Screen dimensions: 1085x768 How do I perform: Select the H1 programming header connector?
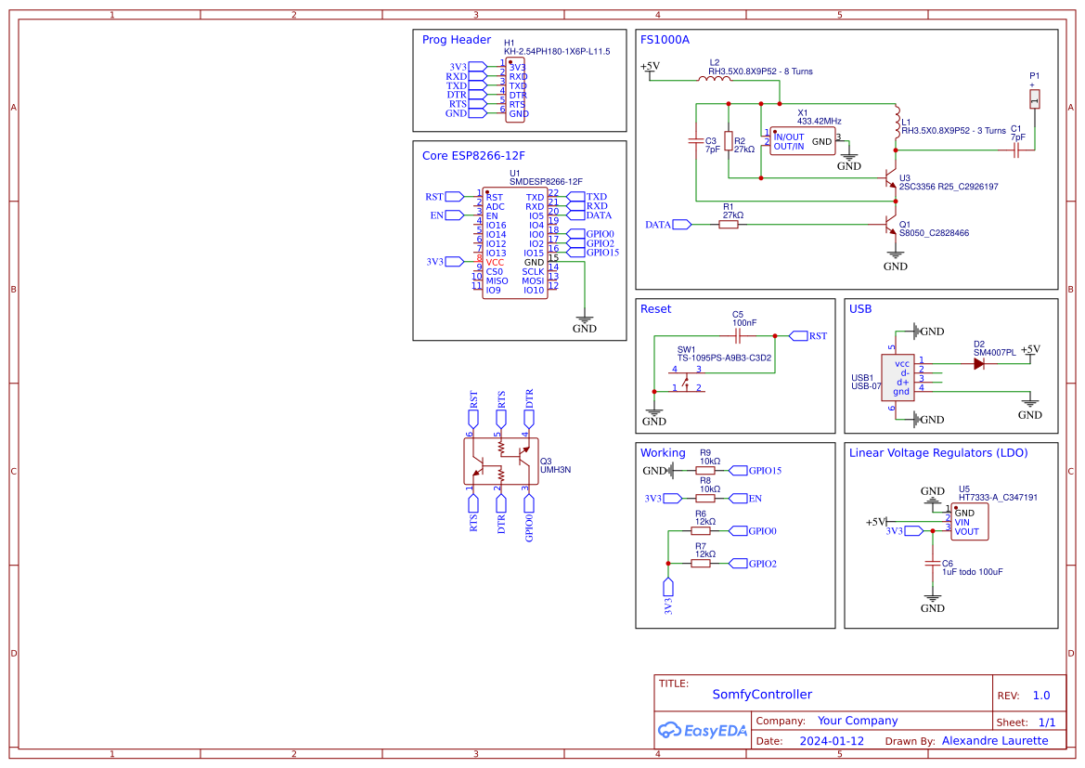pos(517,90)
